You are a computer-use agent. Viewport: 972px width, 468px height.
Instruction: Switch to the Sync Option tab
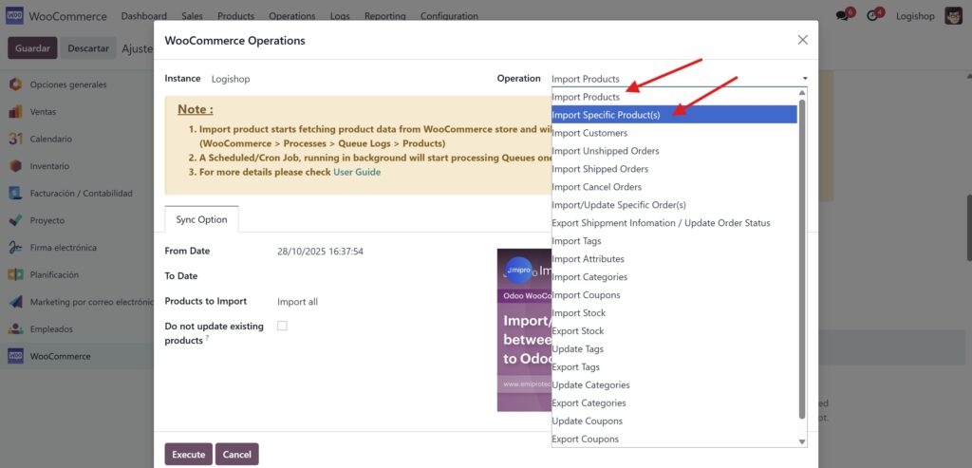[201, 219]
